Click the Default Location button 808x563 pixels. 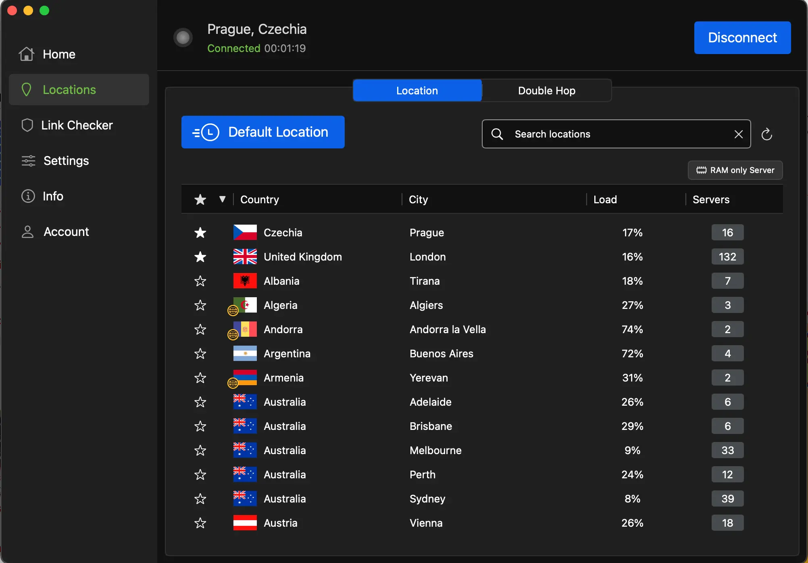263,132
